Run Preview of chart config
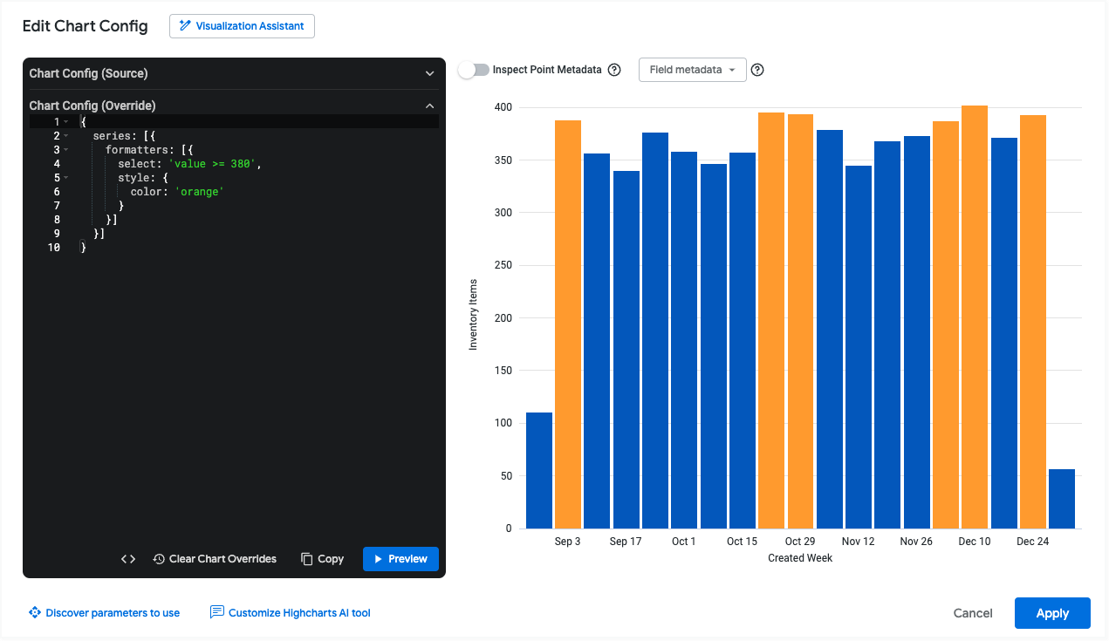 pos(400,559)
